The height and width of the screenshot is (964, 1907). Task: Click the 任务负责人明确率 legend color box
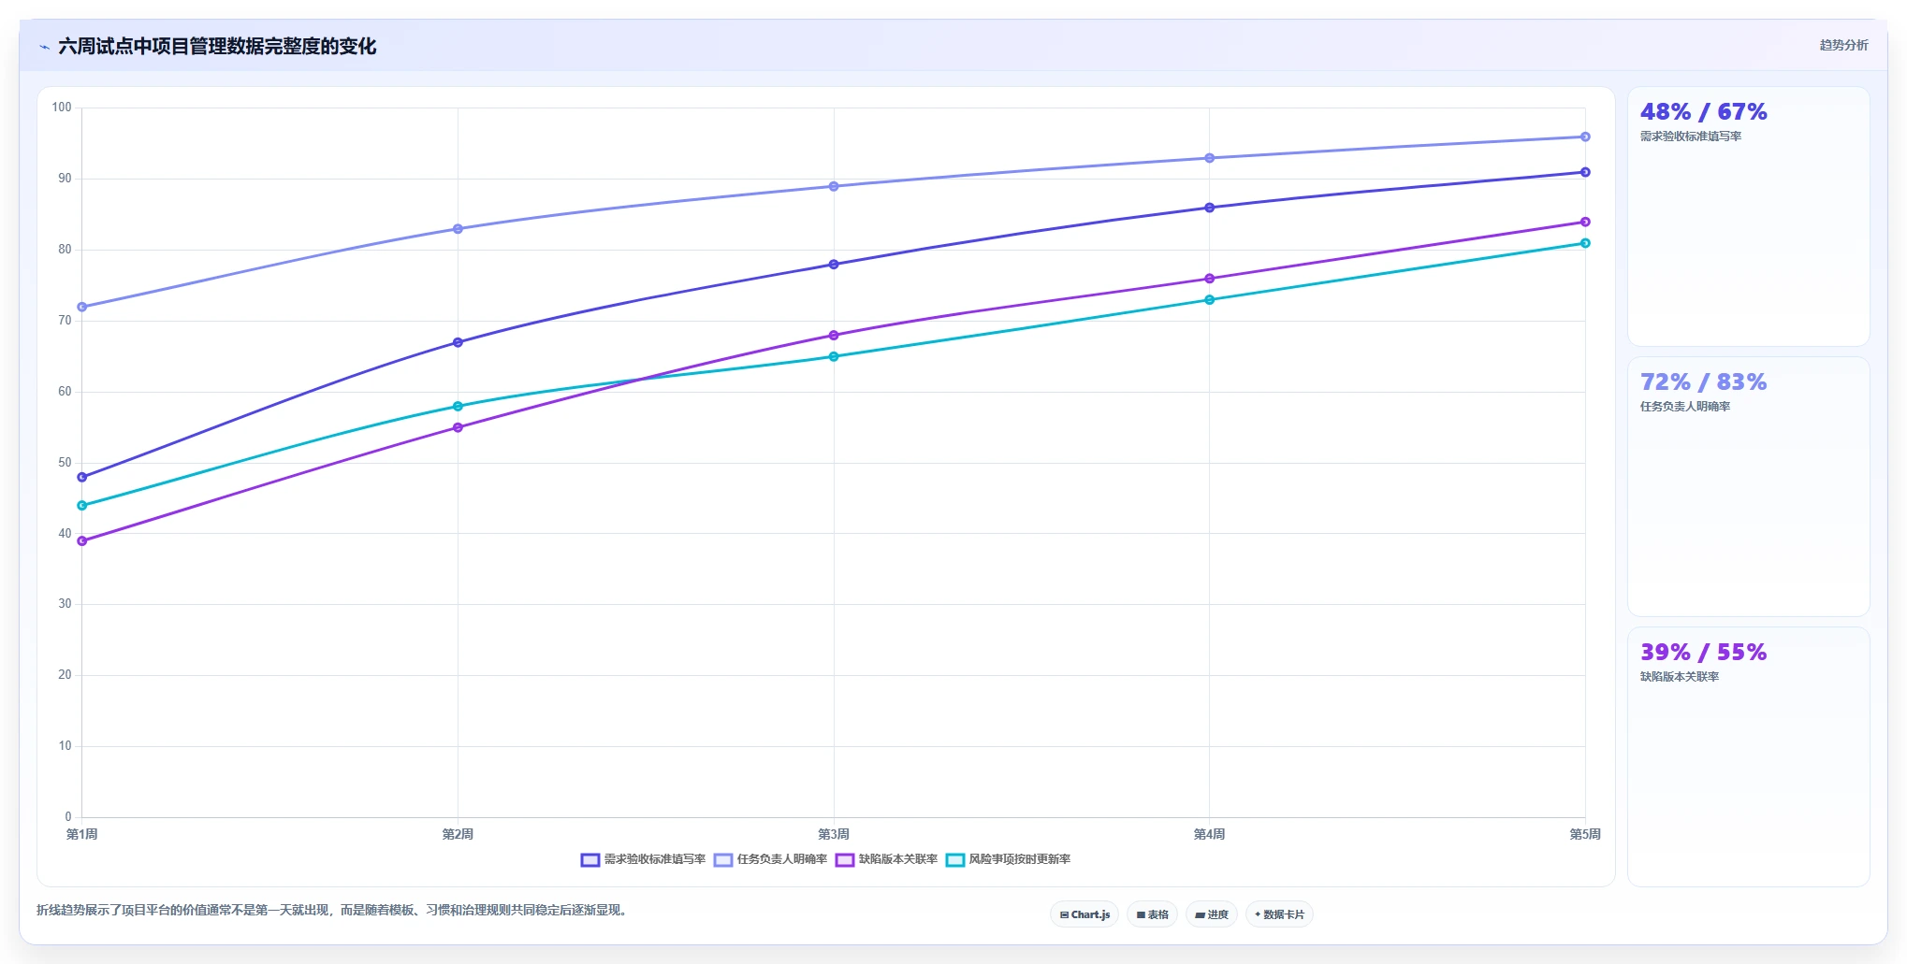(723, 860)
